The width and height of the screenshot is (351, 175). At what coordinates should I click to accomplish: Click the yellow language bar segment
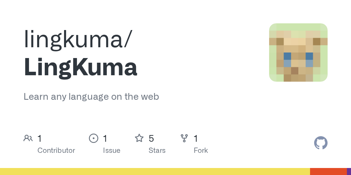(155, 171)
